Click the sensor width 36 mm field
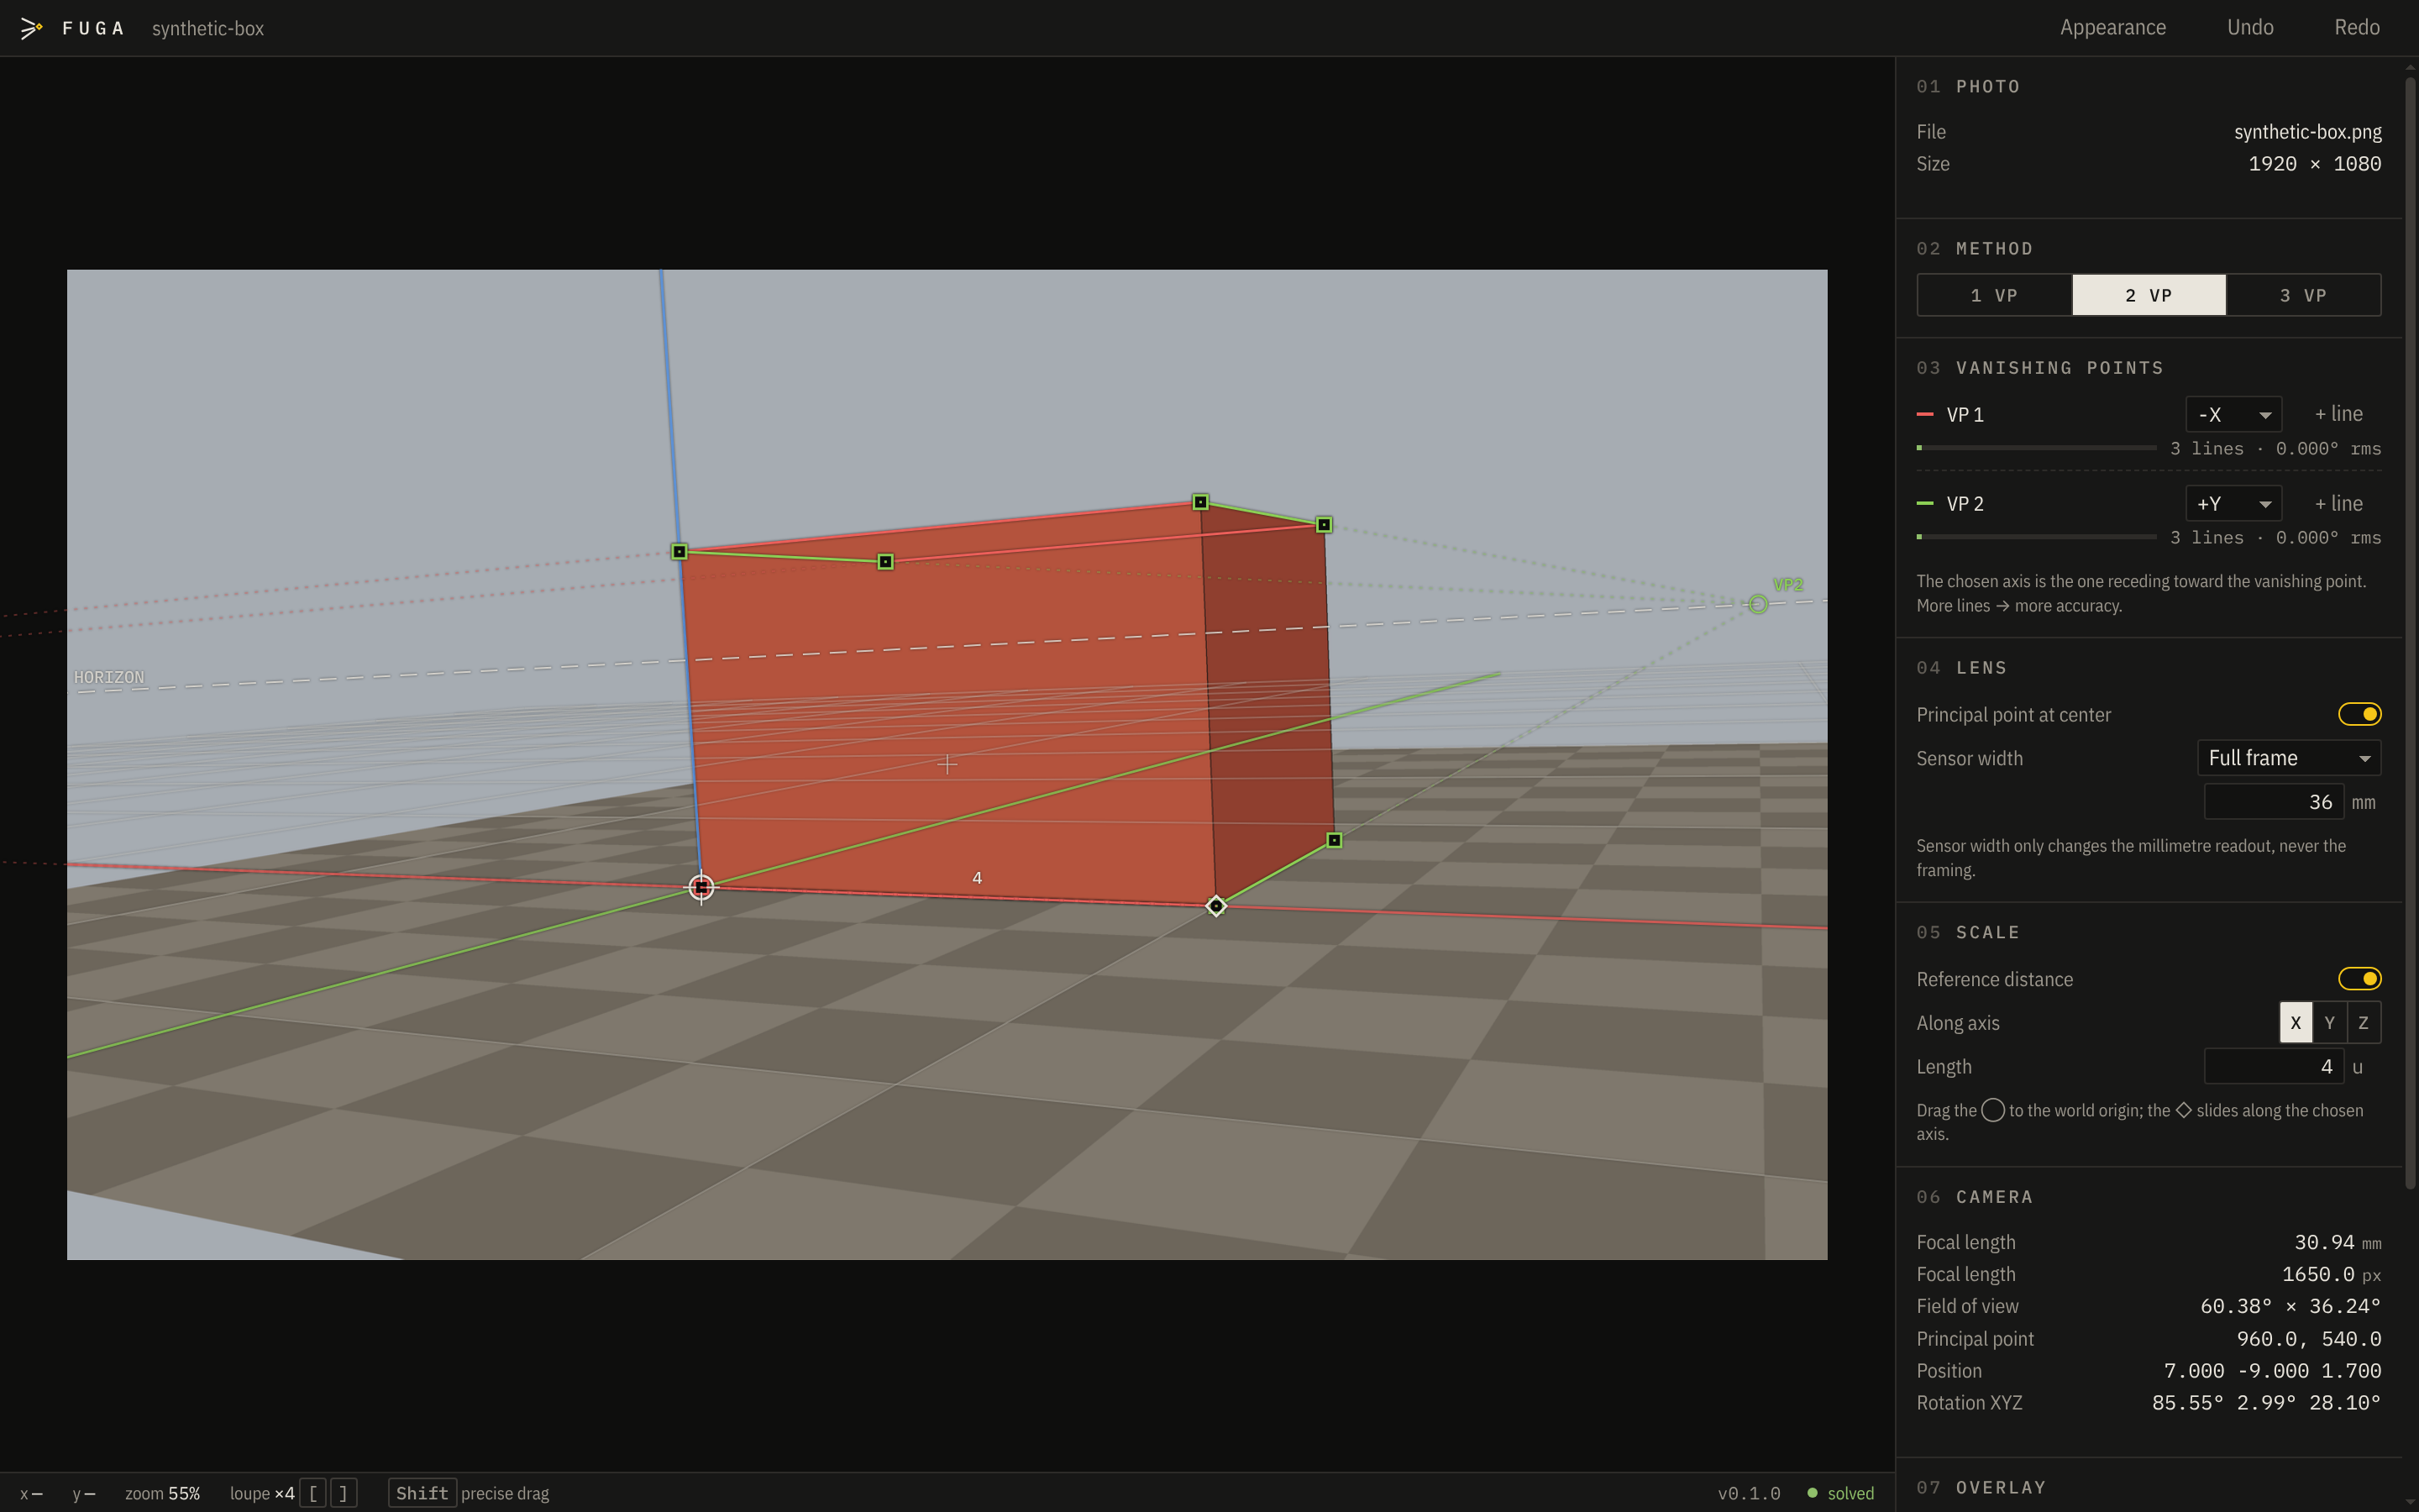Image resolution: width=2419 pixels, height=1512 pixels. 2273,802
